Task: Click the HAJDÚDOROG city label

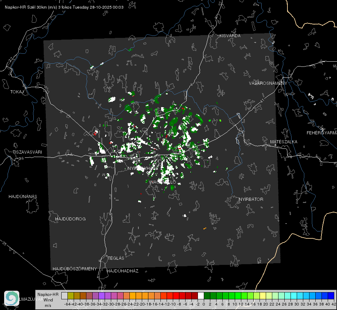Action: click(70, 219)
